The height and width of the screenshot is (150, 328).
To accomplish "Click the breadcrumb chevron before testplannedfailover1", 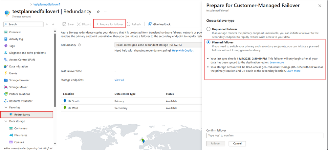I will coord(31,4).
